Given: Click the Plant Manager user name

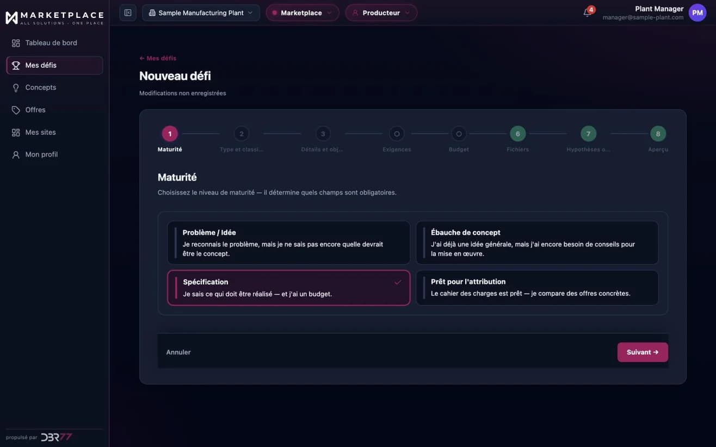Looking at the screenshot, I should click(x=659, y=9).
